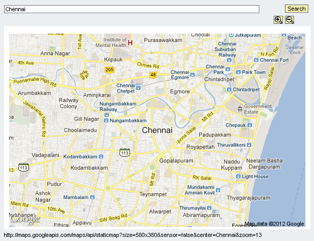
Task: Click the Gopalapuram label
Action: tap(176, 161)
